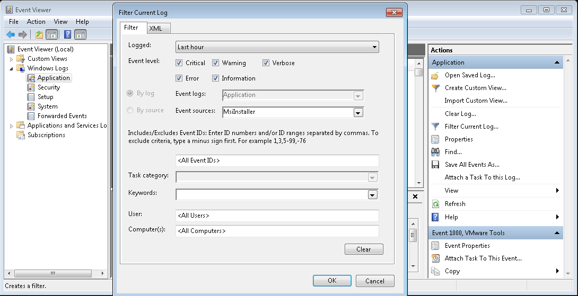Open the File menu
578x296 pixels.
pyautogui.click(x=14, y=22)
